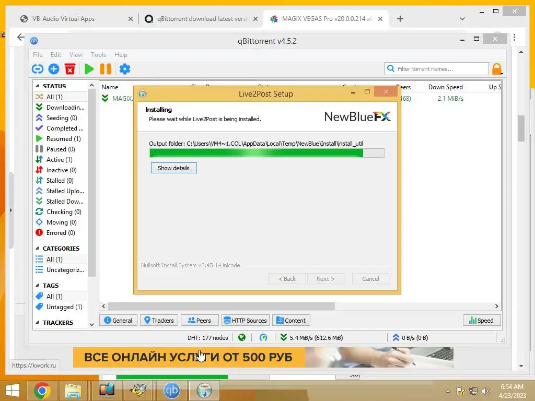Select the Seeding (0) status filter
Viewport: 535px width, 401px height.
point(61,118)
